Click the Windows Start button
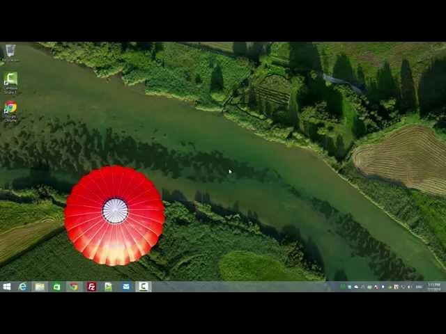The image size is (446, 334). [6, 286]
